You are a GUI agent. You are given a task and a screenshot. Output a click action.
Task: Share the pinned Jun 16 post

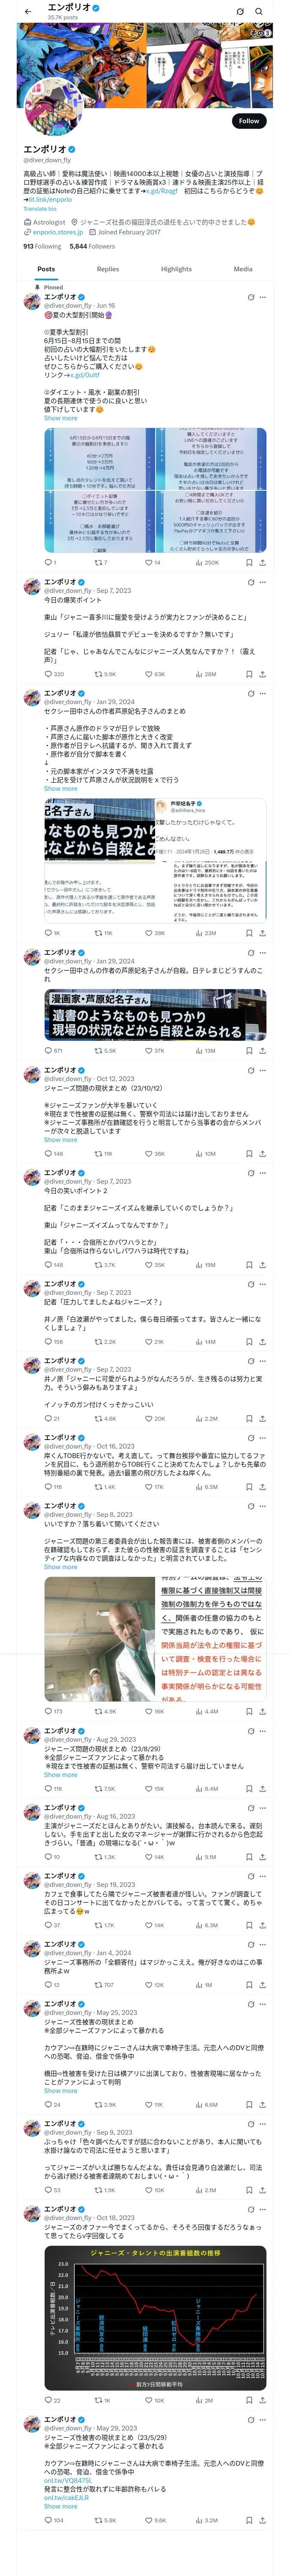tap(262, 563)
